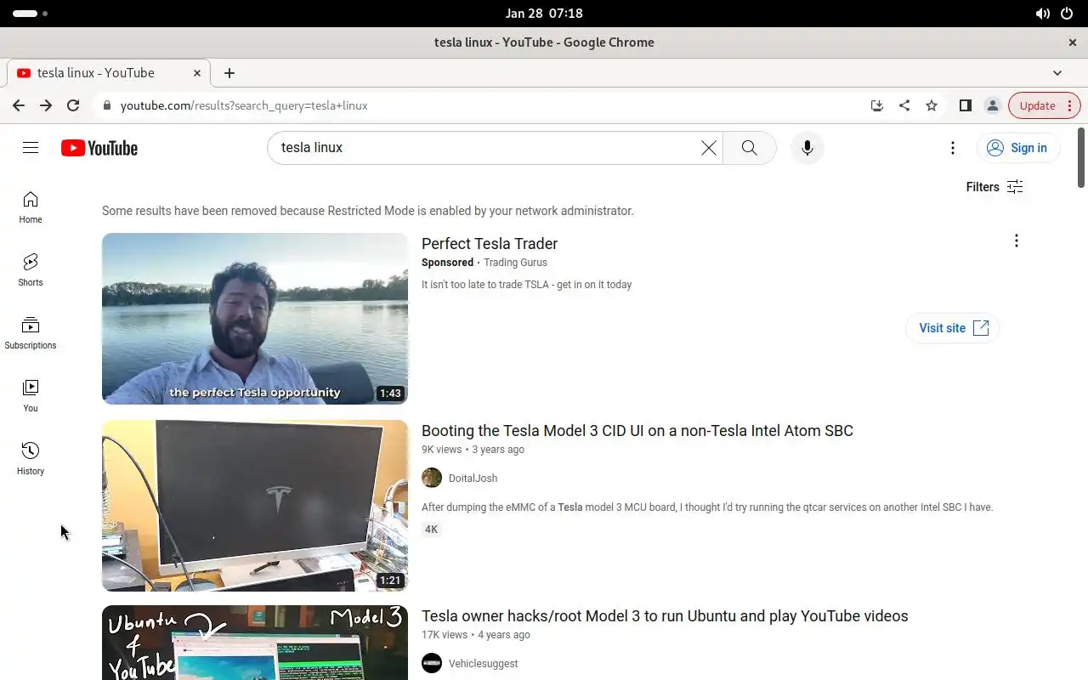Screen dimensions: 1088x680
Task: Open YouTube settings three-dot menu
Action: coord(953,148)
